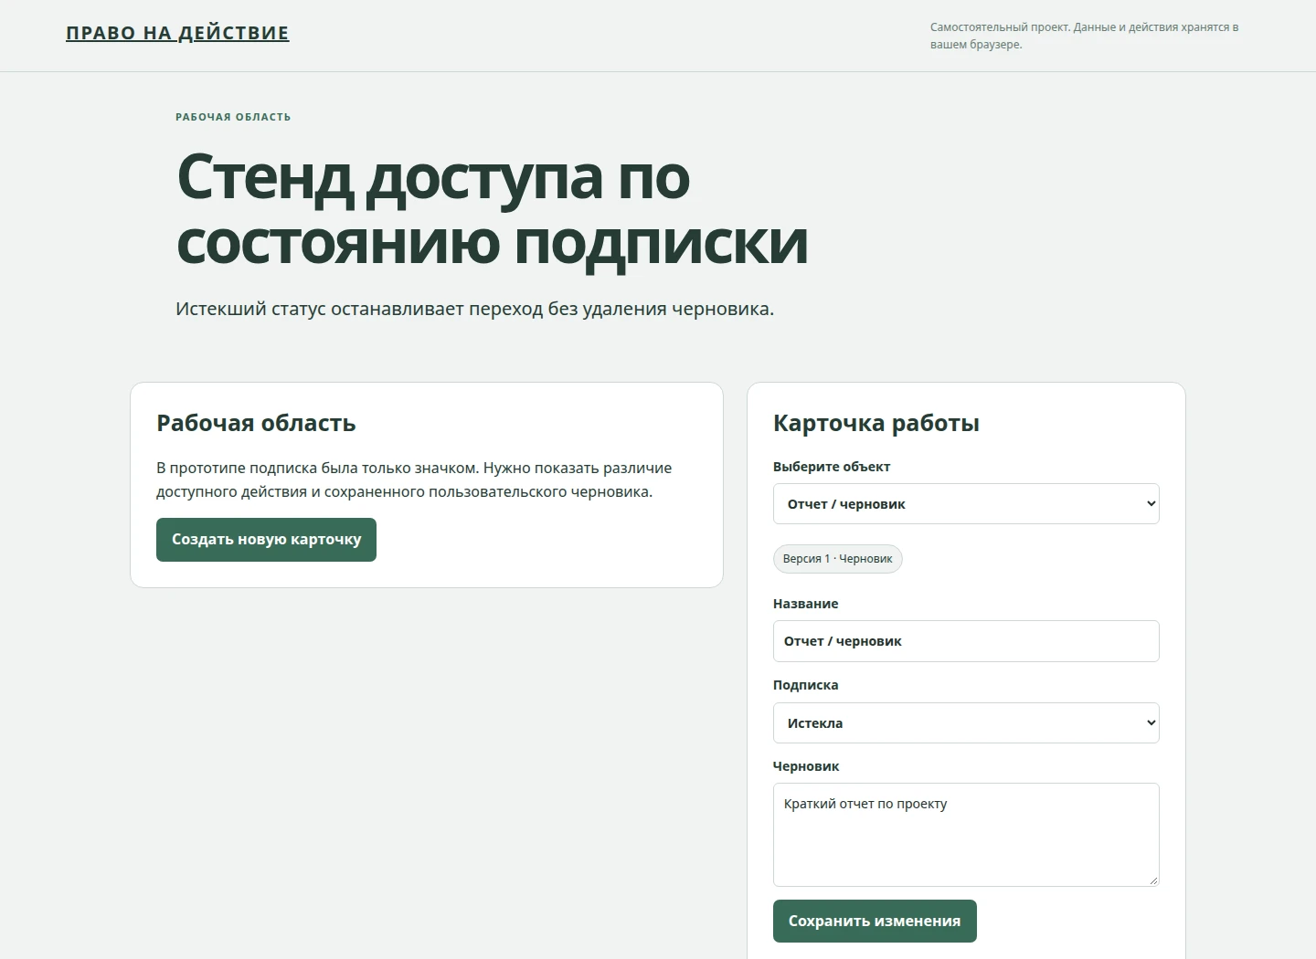The height and width of the screenshot is (959, 1316).
Task: Click the Рабочая область card heading
Action: coord(256,423)
